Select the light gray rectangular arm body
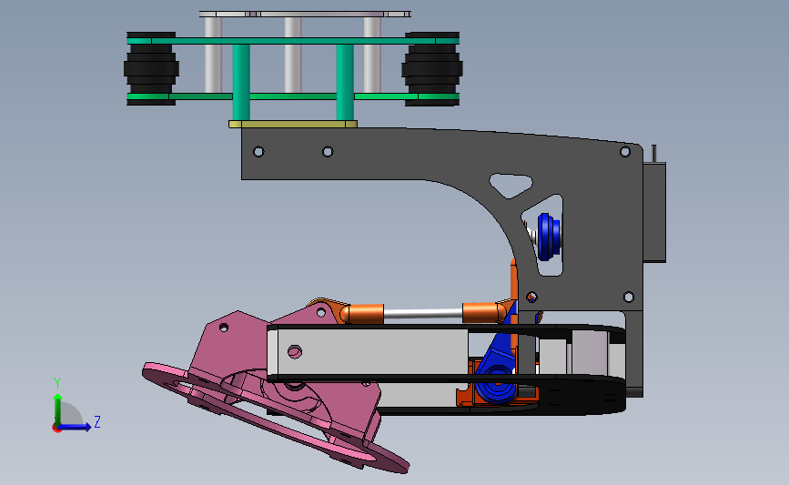Image resolution: width=789 pixels, height=485 pixels. point(369,351)
